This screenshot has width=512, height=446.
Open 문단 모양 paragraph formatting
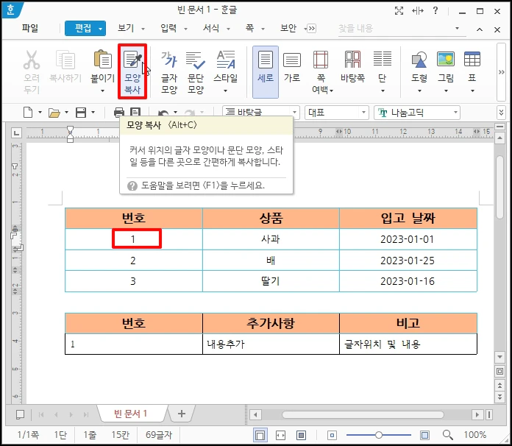[x=195, y=72]
